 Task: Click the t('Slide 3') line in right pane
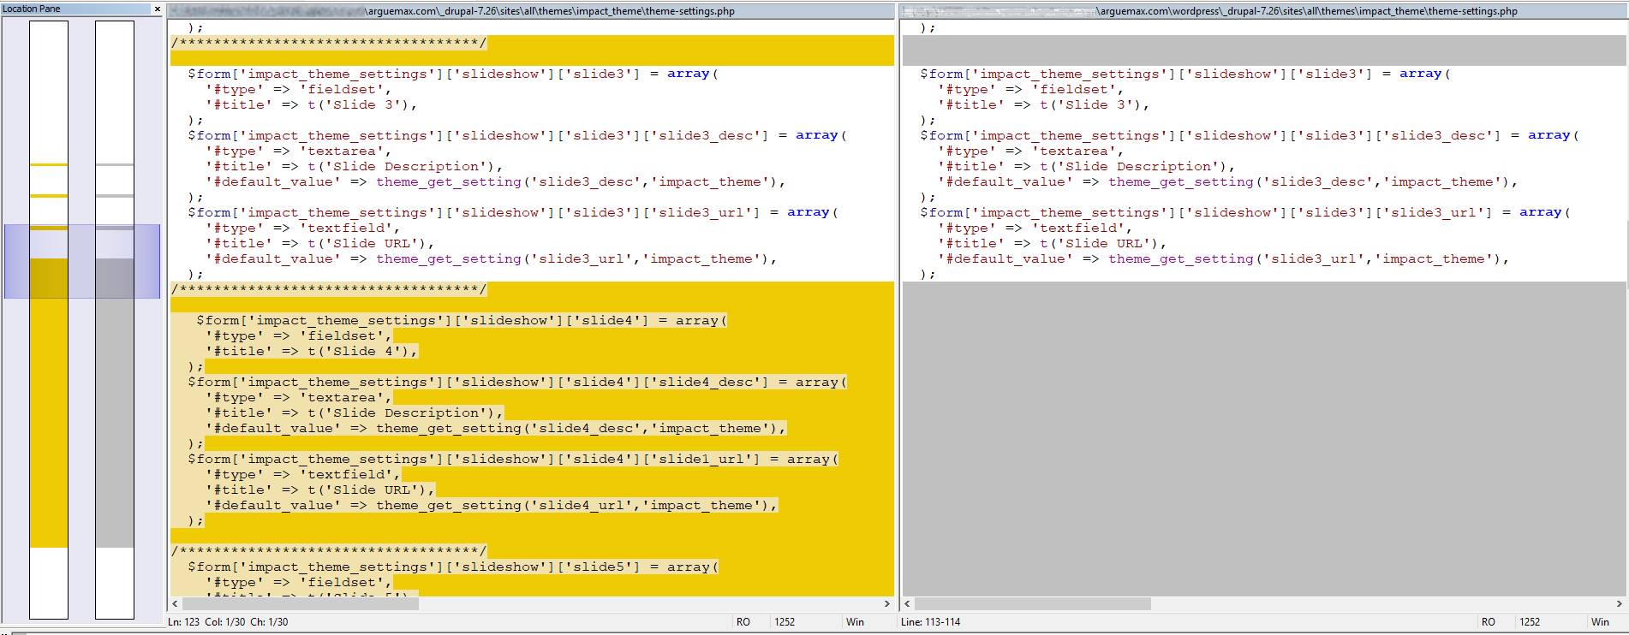tap(1044, 105)
